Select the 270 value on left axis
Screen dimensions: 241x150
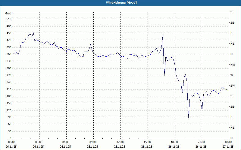(x=9, y=75)
